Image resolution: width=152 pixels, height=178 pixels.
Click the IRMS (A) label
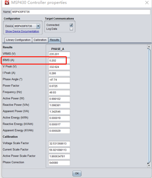click(x=9, y=60)
